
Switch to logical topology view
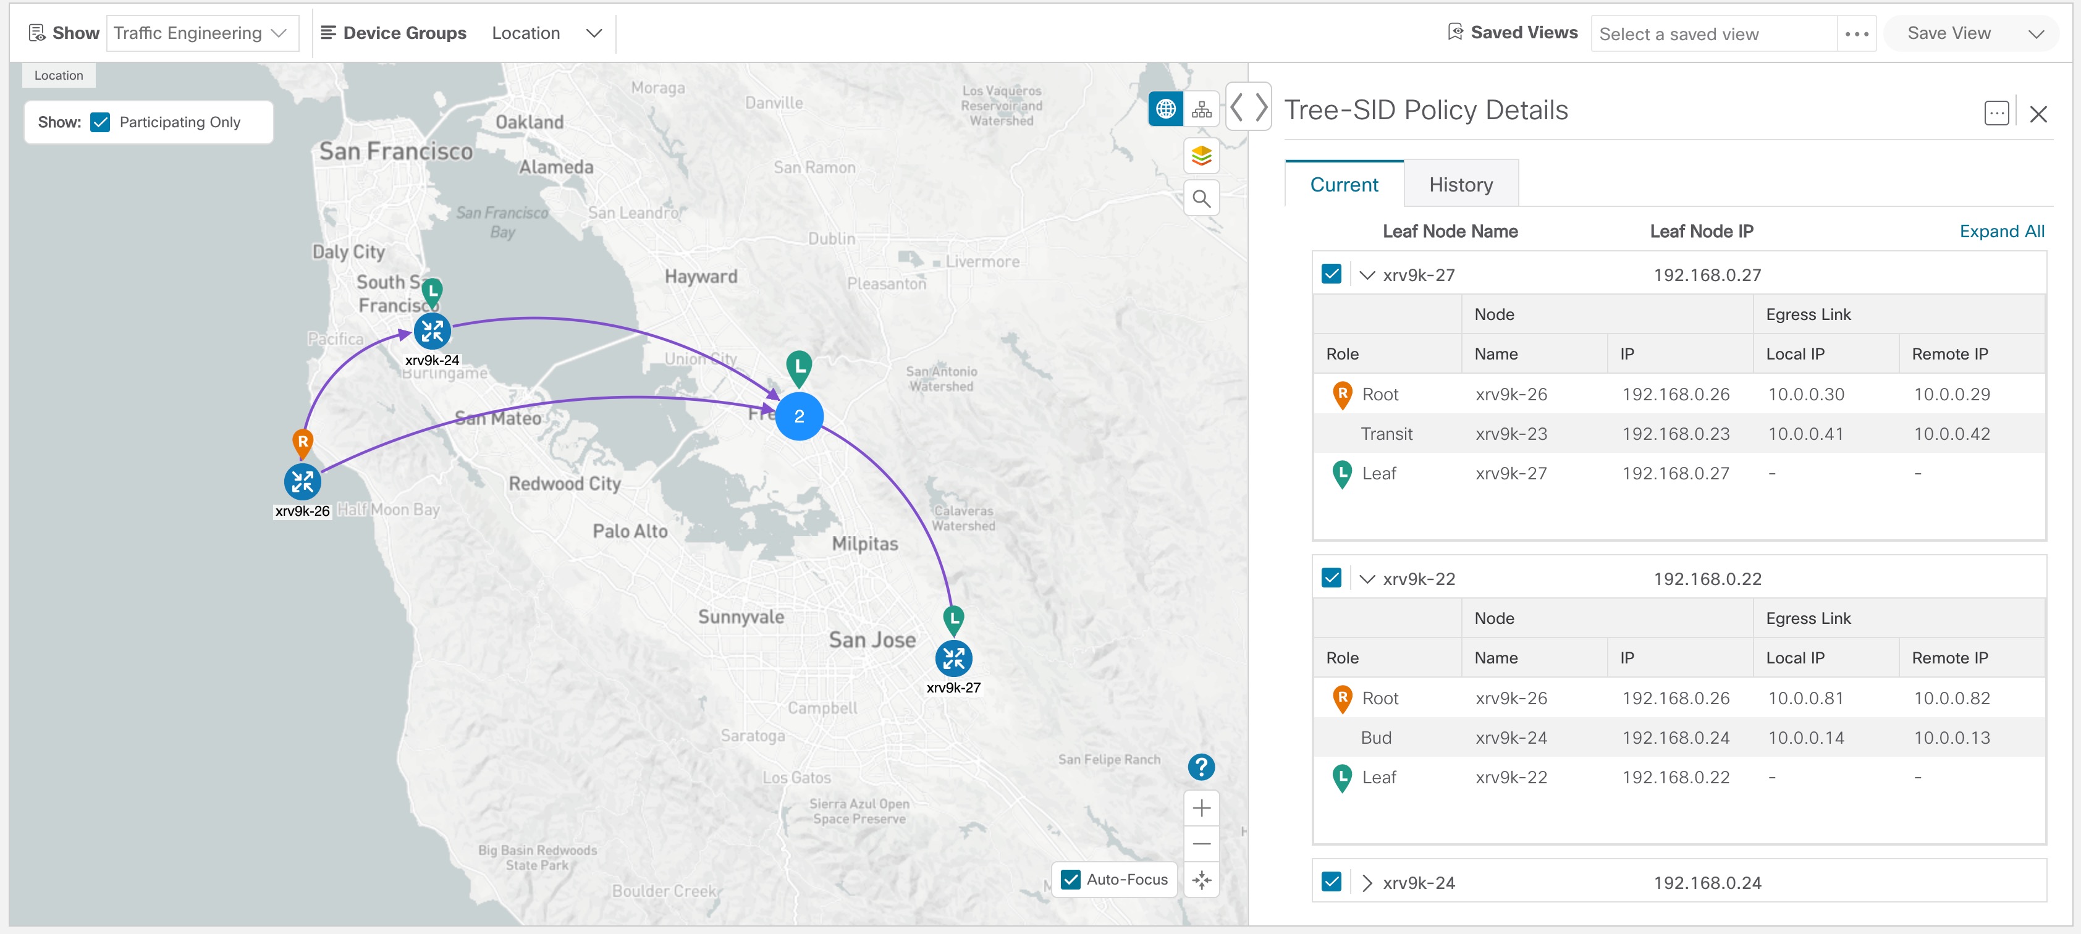[1201, 109]
